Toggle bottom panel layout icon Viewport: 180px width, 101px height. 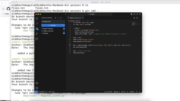(x=134, y=14)
